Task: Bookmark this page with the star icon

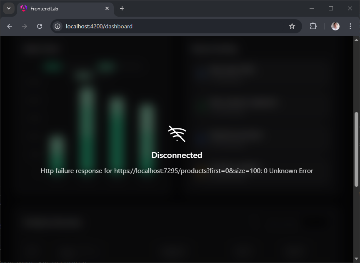Action: click(292, 26)
